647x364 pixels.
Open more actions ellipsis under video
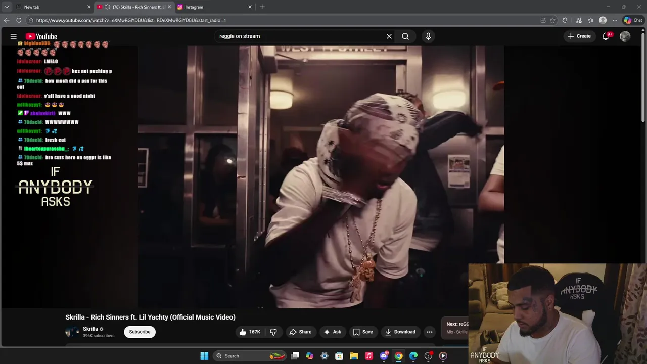(x=430, y=332)
